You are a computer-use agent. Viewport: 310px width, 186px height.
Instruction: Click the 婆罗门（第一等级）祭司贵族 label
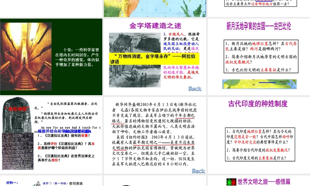coord(63,184)
